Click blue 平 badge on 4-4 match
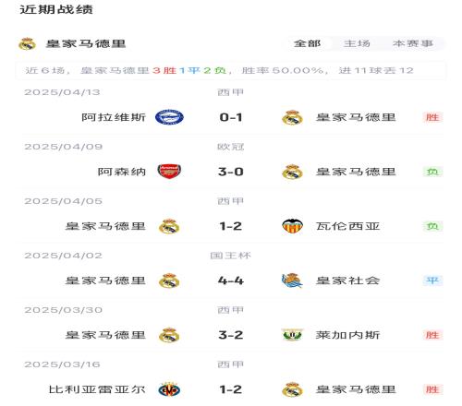This screenshot has height=406, width=462. [432, 281]
